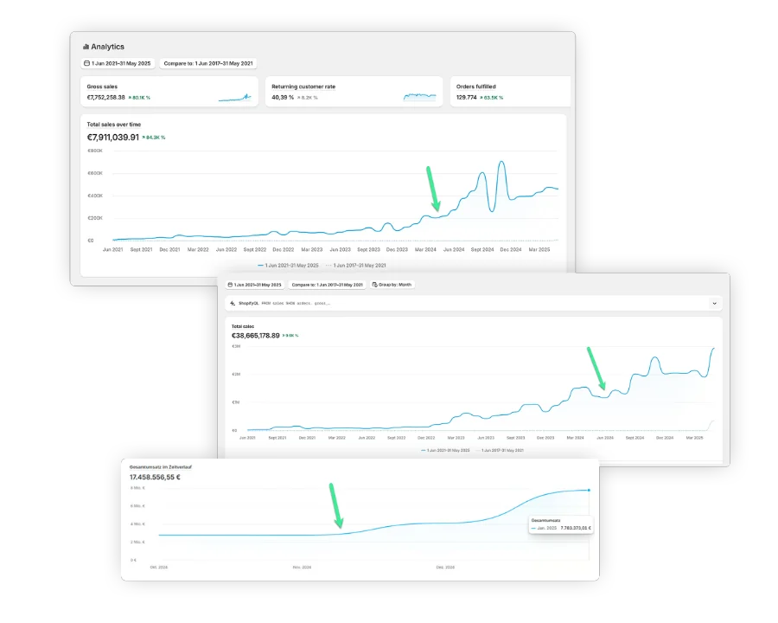Click the €7,752,258.38 gross sales value

106,98
